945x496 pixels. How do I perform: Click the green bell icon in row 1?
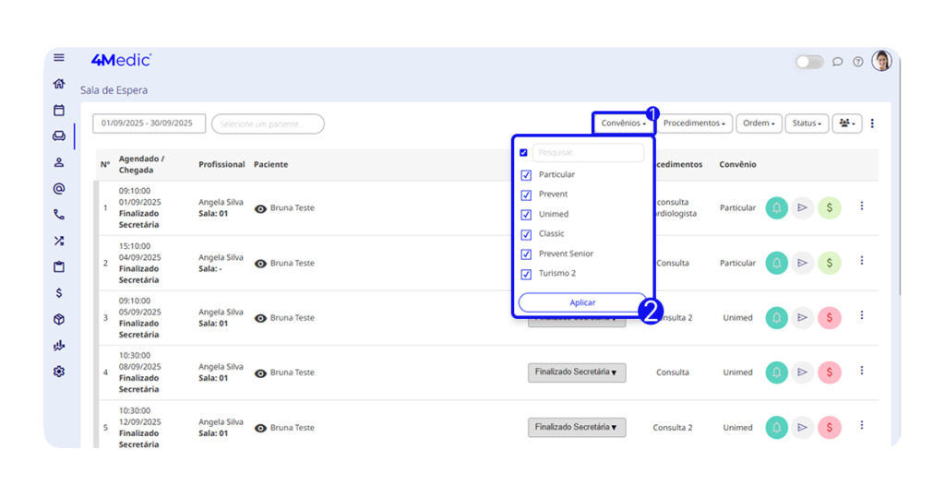coord(776,208)
